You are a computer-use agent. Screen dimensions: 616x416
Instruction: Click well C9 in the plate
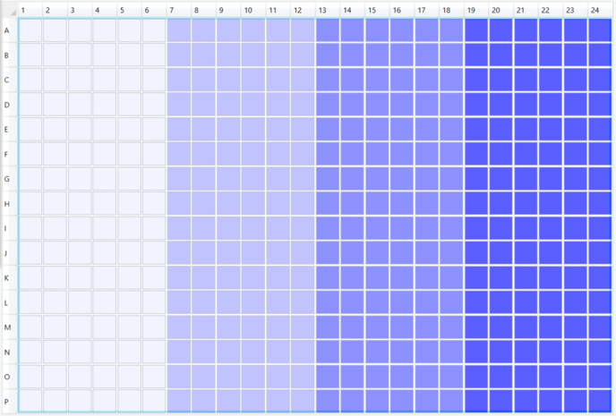[228, 80]
